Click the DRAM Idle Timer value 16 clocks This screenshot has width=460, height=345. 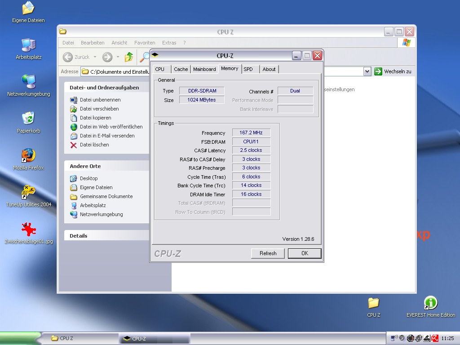click(251, 194)
